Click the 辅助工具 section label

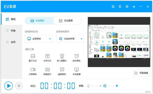(30, 49)
